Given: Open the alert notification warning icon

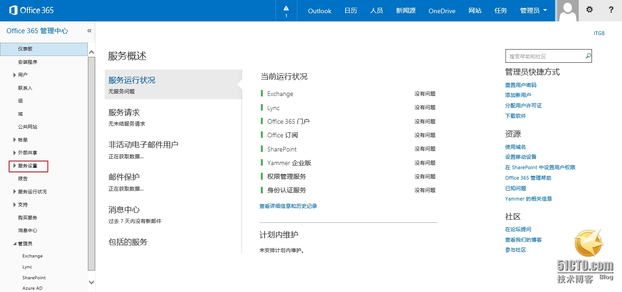Looking at the screenshot, I should pos(286,10).
